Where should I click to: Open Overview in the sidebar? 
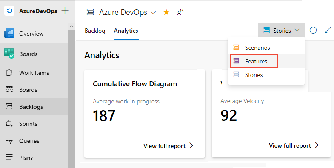(34, 34)
